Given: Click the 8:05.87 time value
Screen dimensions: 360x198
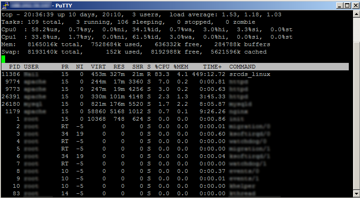Looking at the screenshot, I should click(x=212, y=104).
